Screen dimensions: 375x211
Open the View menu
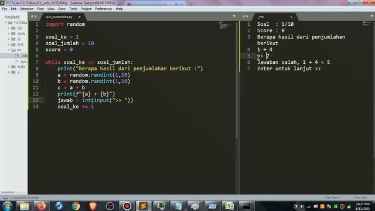(x=51, y=9)
